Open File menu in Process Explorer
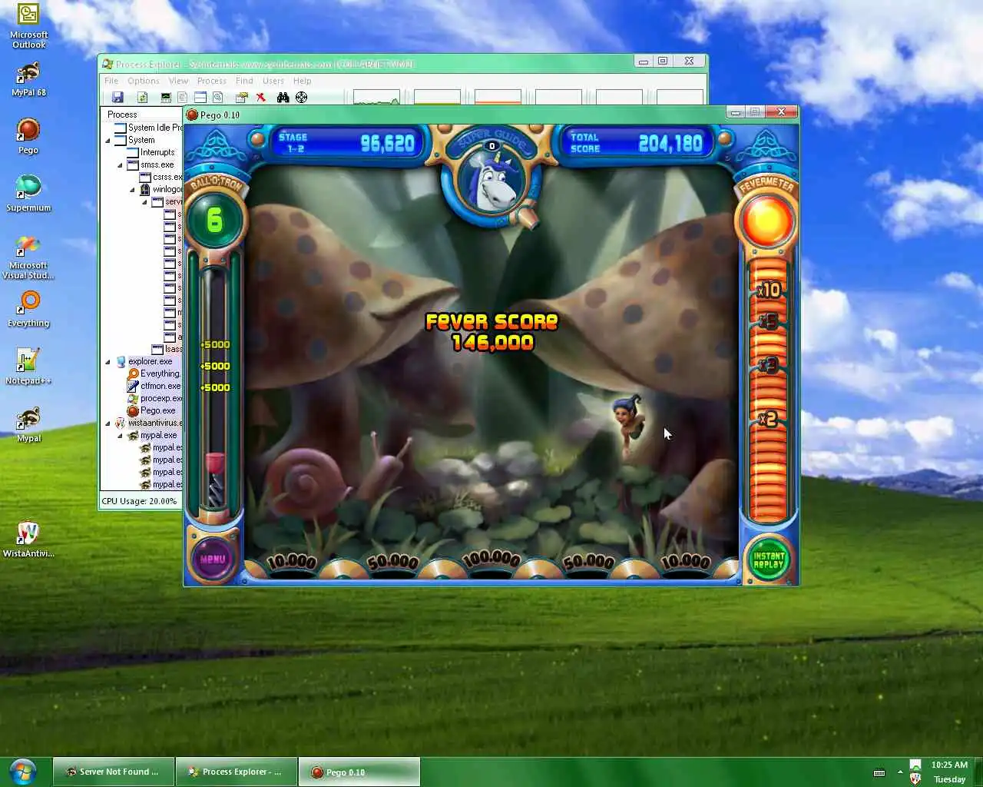 coord(111,81)
